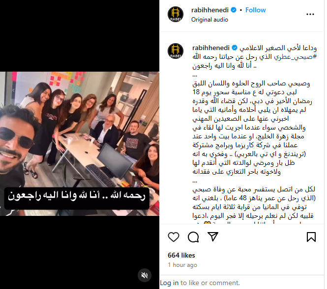
Task: Click the profile avatar beside the caption
Action: pyautogui.click(x=176, y=51)
